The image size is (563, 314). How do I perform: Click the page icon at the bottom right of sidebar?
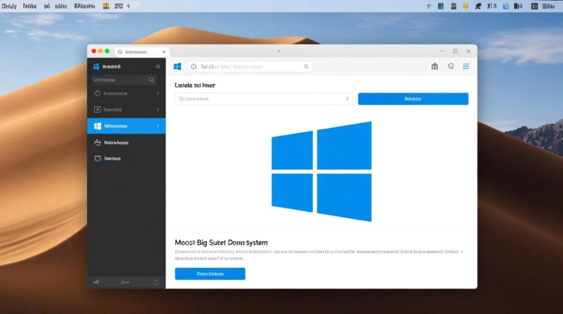pyautogui.click(x=157, y=282)
